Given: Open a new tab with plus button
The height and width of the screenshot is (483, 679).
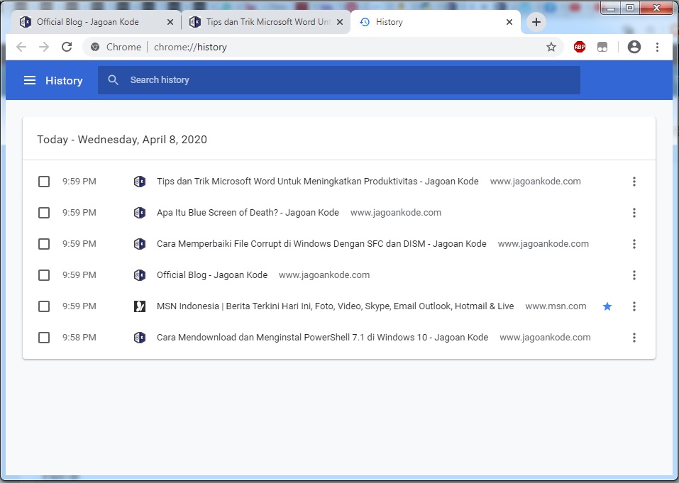Looking at the screenshot, I should coord(536,22).
